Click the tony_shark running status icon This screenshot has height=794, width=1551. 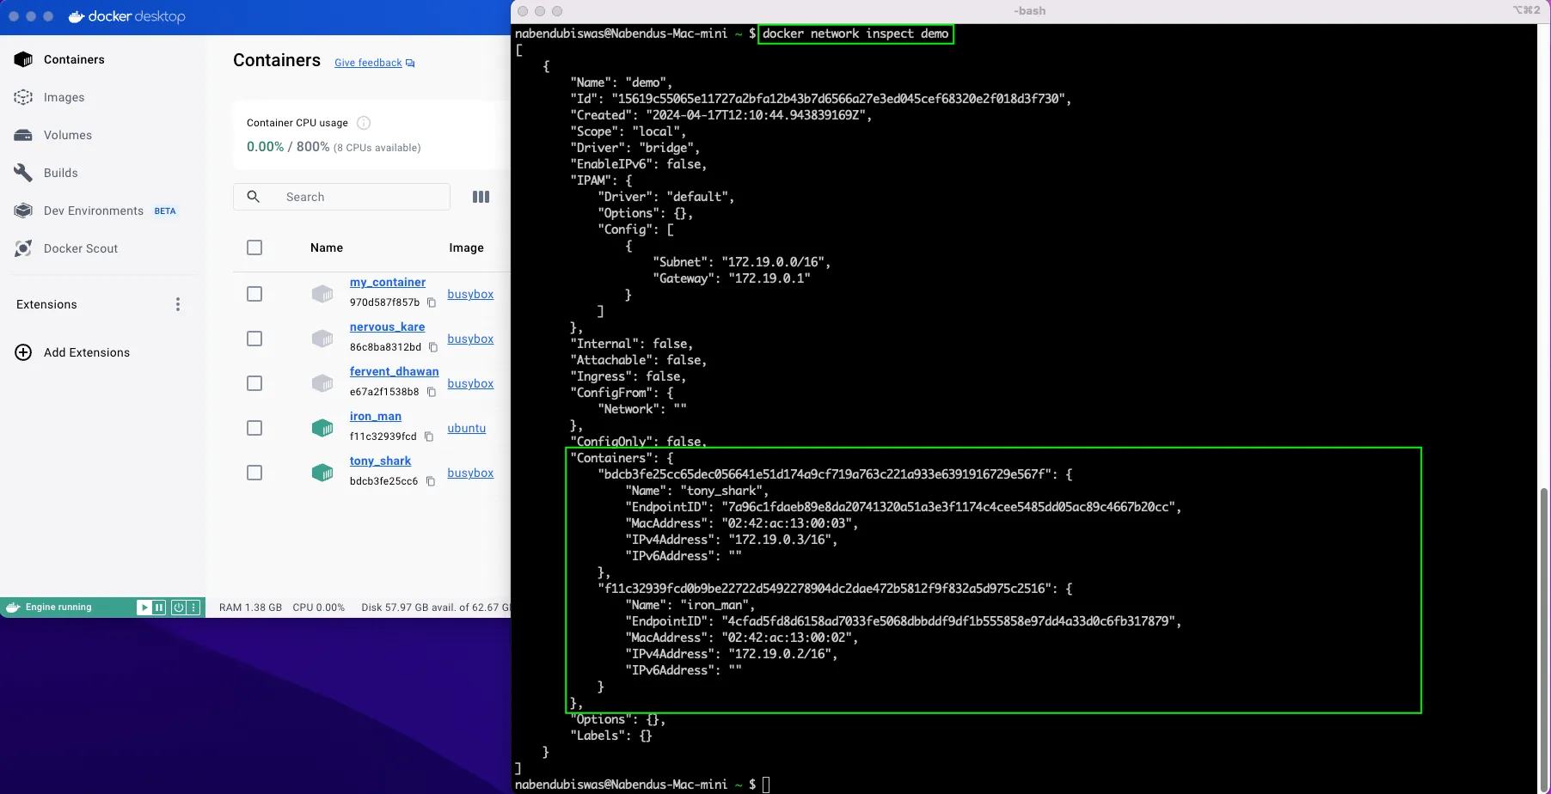click(x=322, y=473)
